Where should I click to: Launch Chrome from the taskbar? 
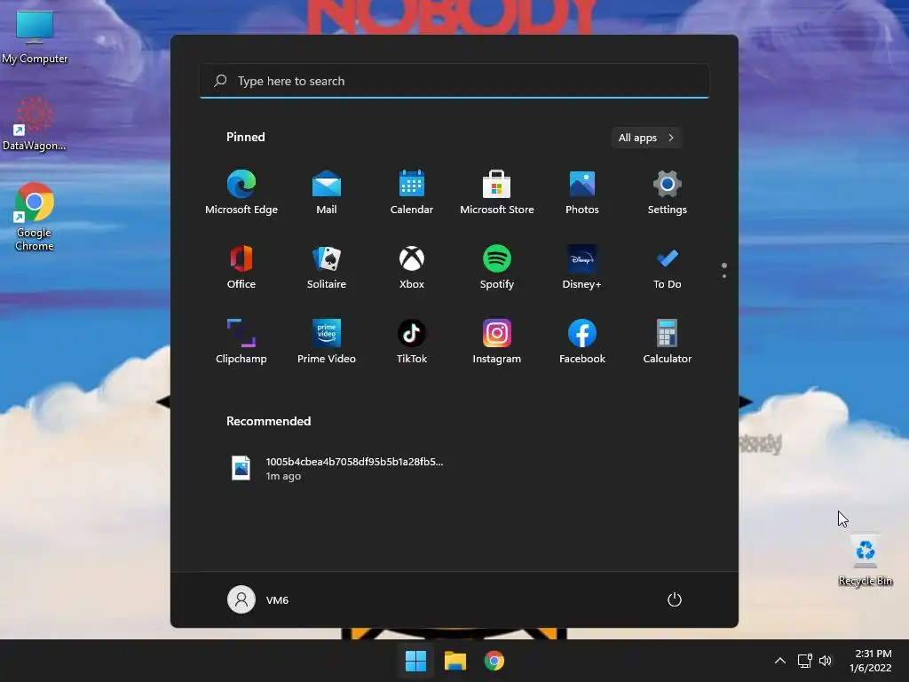494,661
